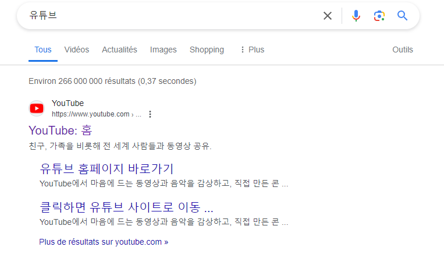Click the YouTube site name above the URL

(68, 103)
